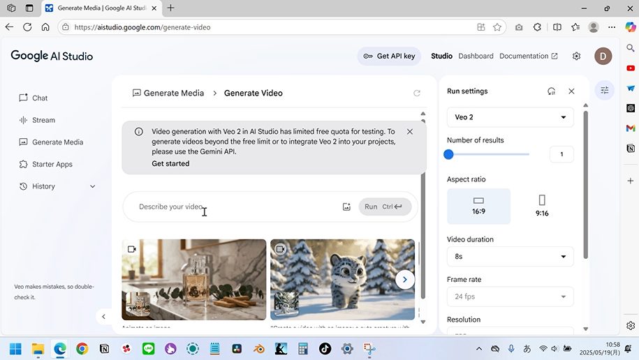This screenshot has width=639, height=360.
Task: Dismiss the Veo 2 quota info banner
Action: 410,132
